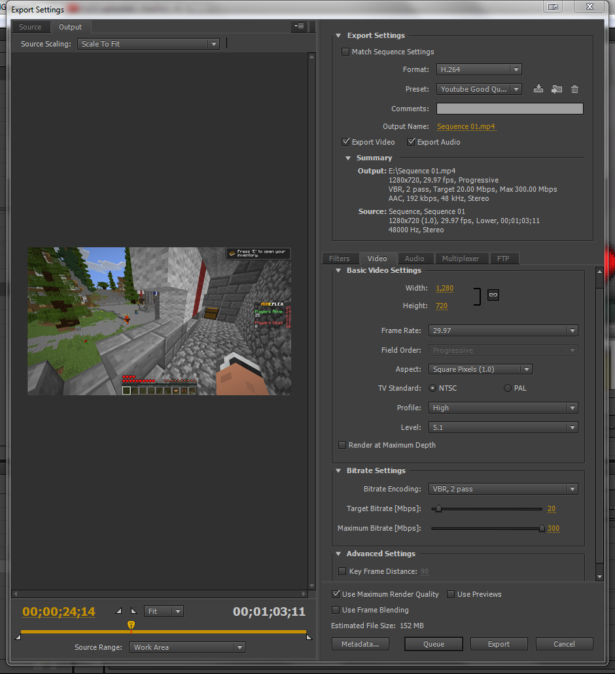Enable the Use Previews checkbox

coord(451,594)
